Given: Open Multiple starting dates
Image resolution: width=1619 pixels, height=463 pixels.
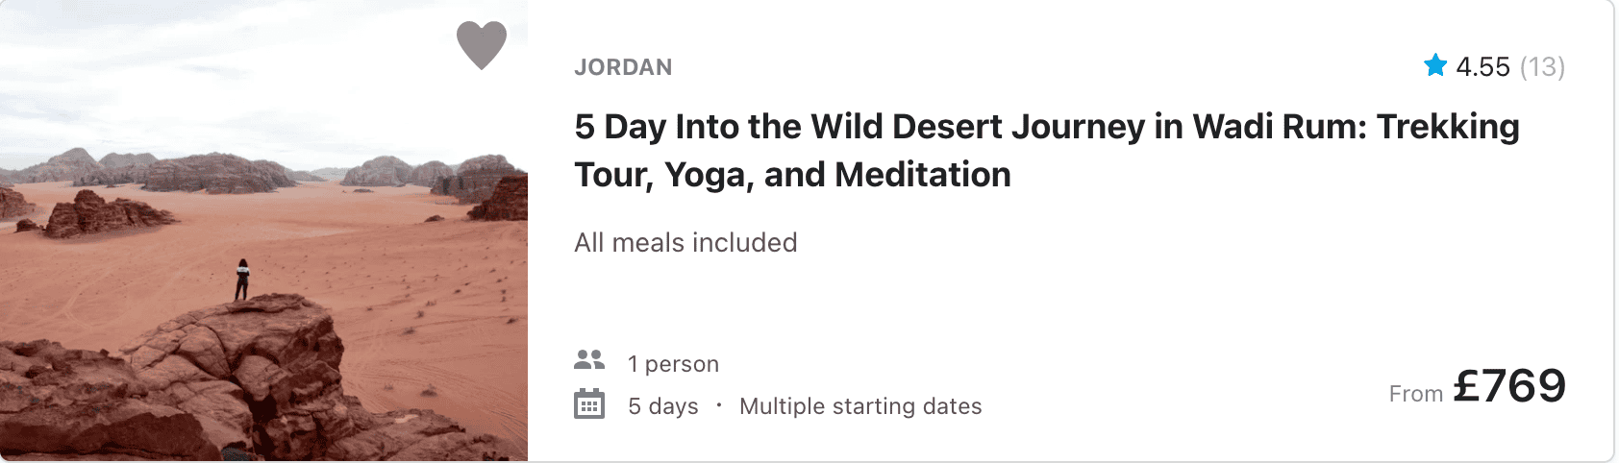Looking at the screenshot, I should 860,406.
